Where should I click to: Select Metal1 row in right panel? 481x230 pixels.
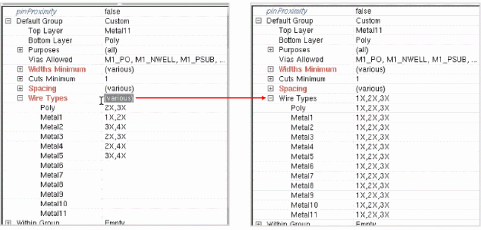[x=365, y=118]
